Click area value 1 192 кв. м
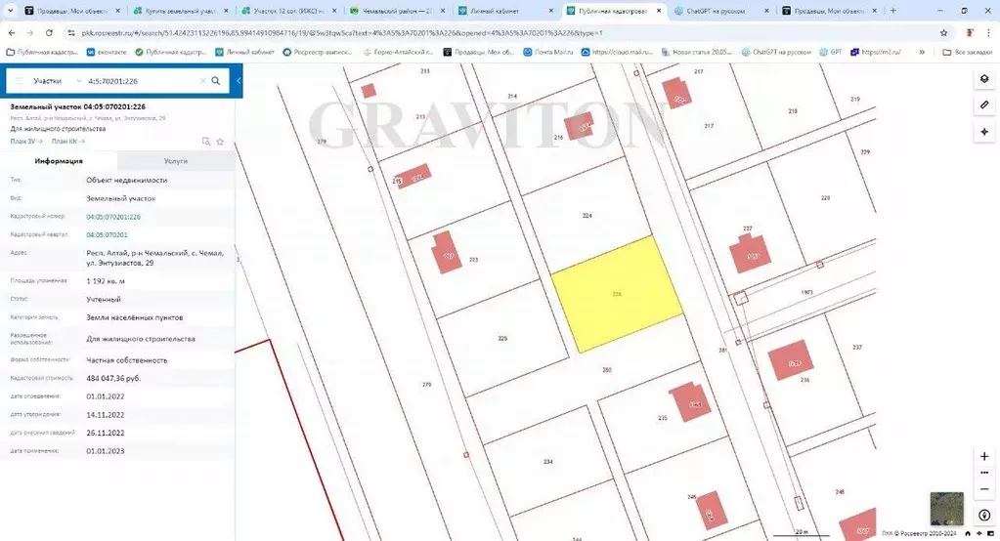 tap(106, 281)
